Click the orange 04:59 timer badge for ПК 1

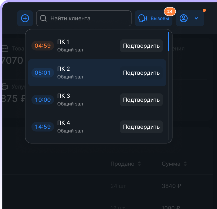click(42, 46)
